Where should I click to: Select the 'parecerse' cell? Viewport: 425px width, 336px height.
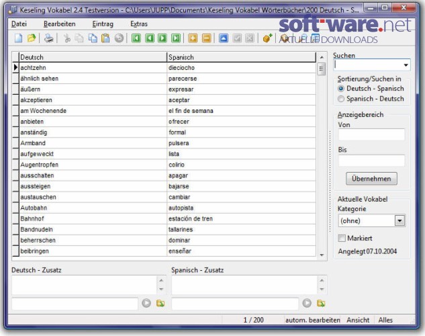(242, 79)
